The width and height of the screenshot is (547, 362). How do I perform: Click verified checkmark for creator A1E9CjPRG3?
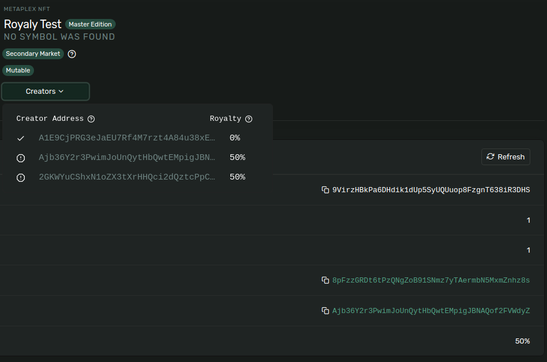coord(21,138)
